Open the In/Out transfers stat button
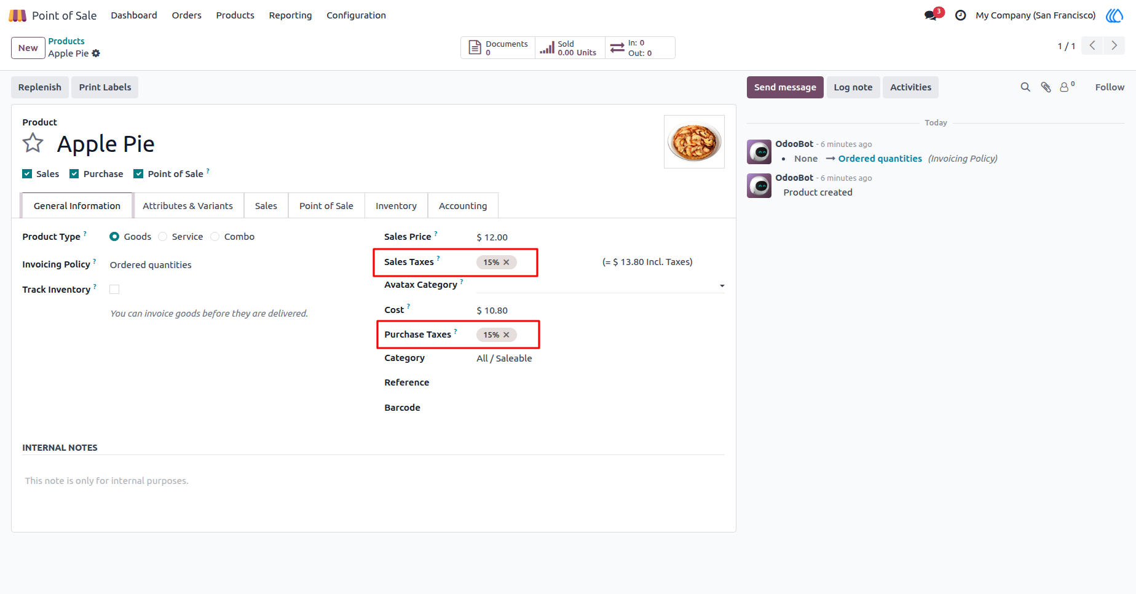 coord(640,48)
